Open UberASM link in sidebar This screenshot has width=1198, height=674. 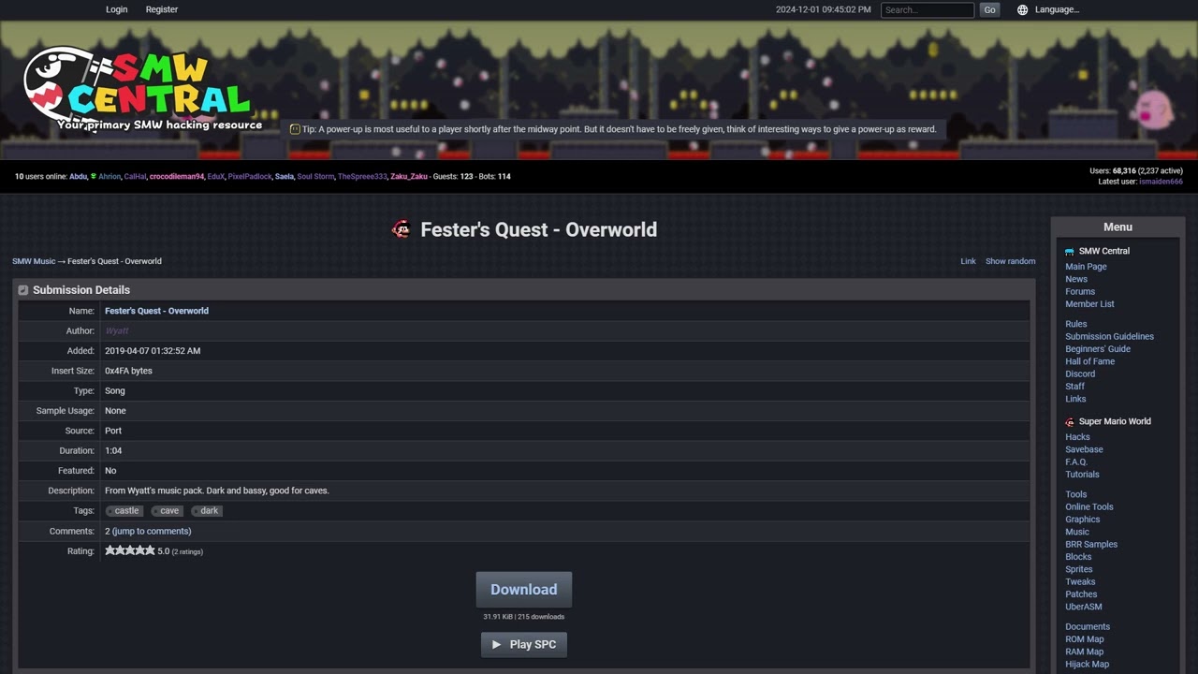coord(1084,607)
